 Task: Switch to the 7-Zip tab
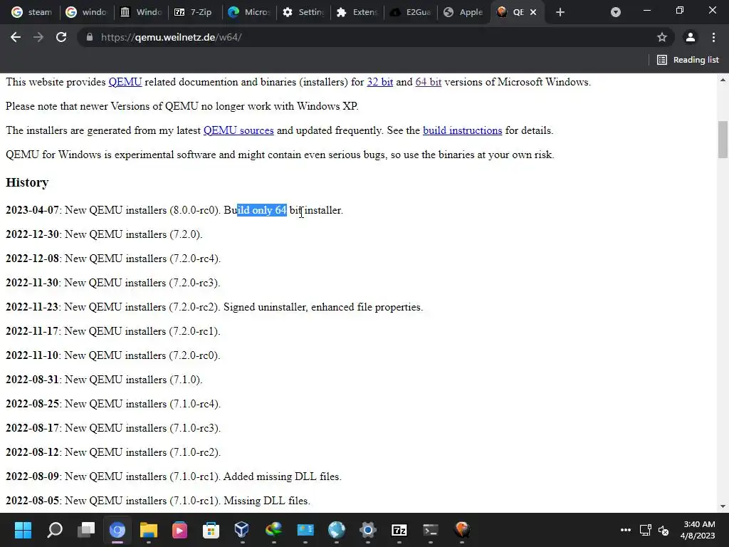click(195, 12)
